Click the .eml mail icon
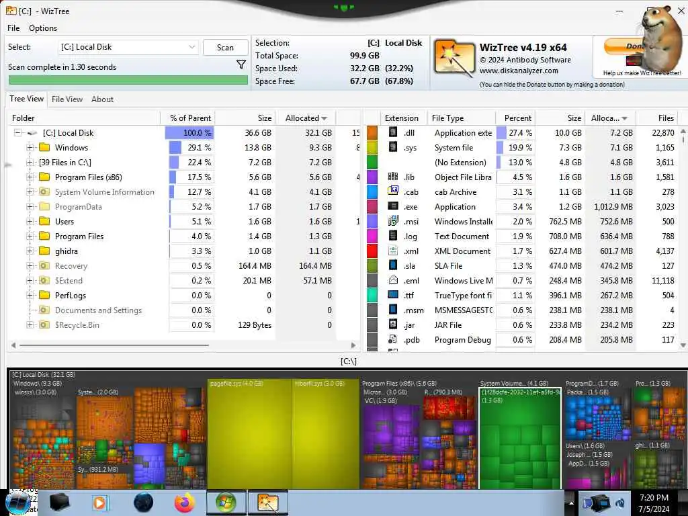This screenshot has width=688, height=516. click(x=393, y=280)
